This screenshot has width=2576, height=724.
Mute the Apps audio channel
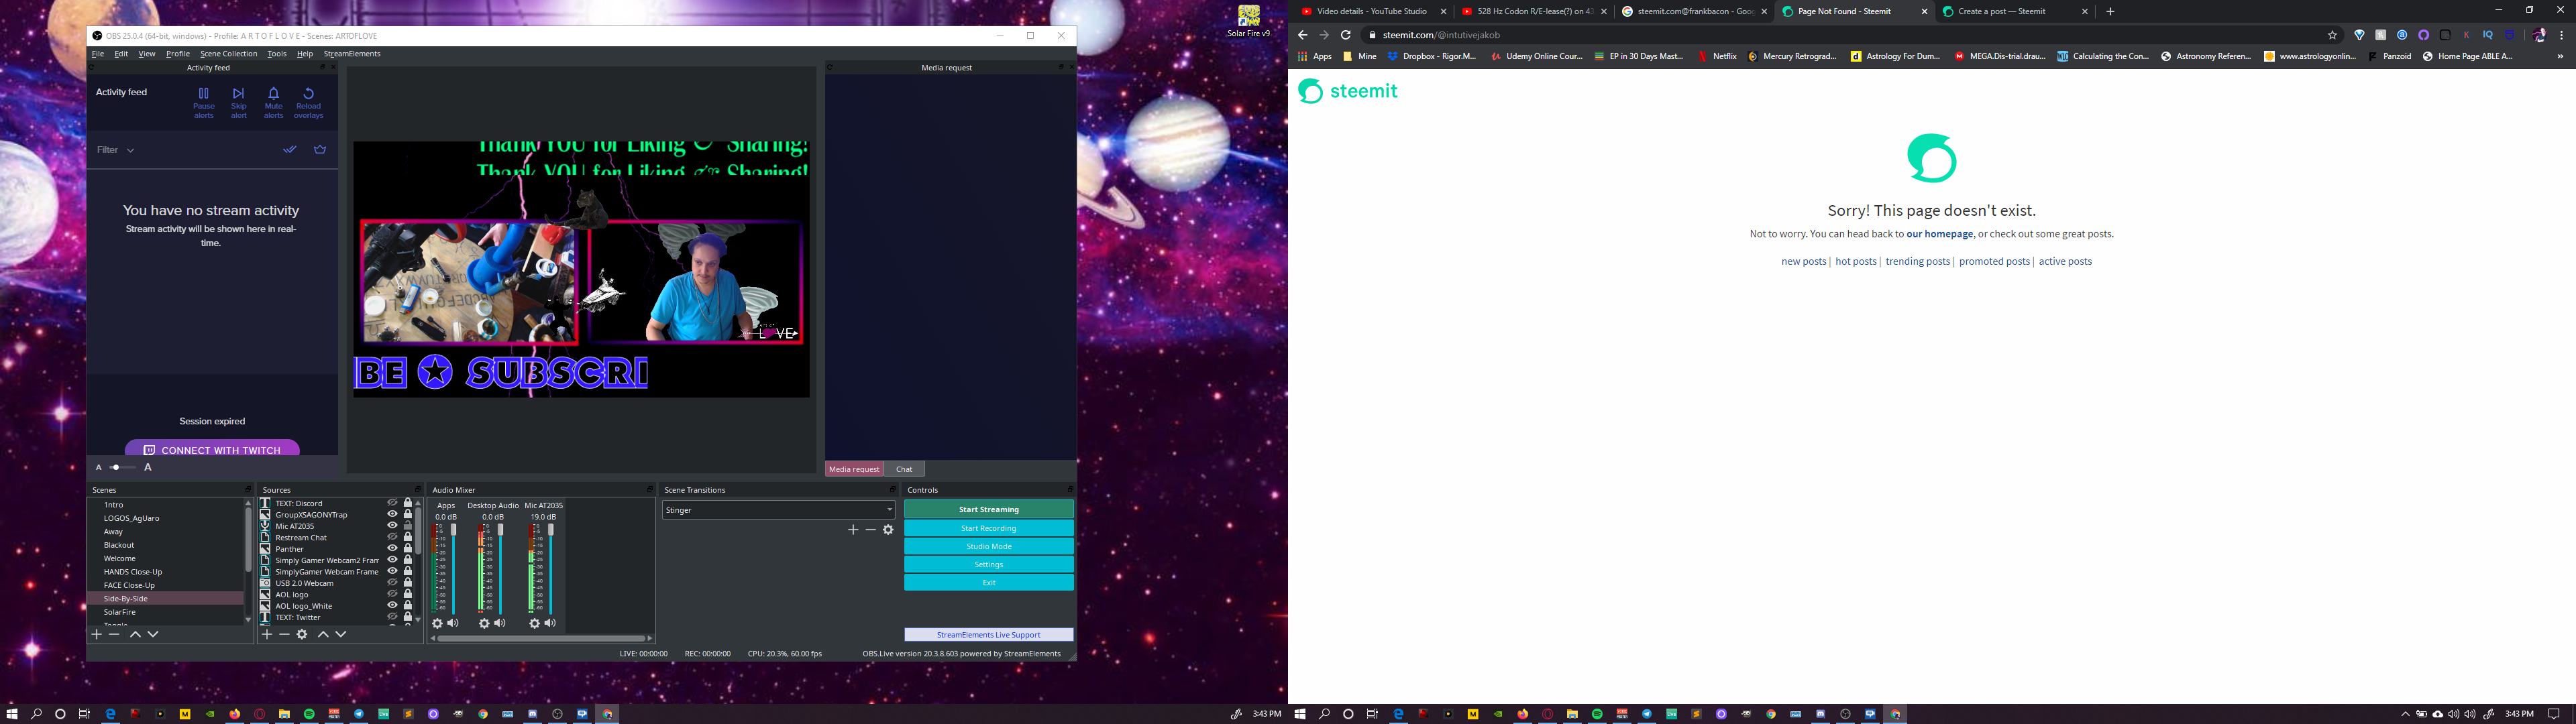453,623
